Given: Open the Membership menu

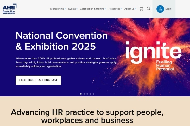Looking at the screenshot, I should click(57, 9).
